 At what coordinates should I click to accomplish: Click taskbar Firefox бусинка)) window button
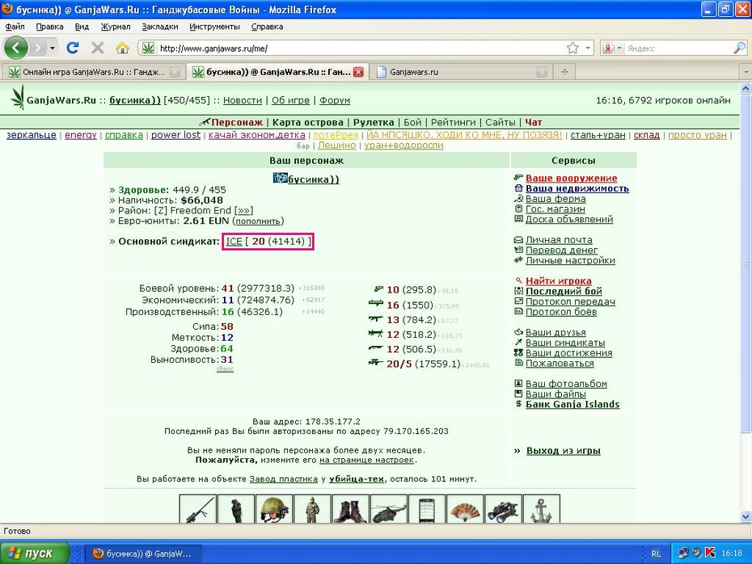[143, 553]
